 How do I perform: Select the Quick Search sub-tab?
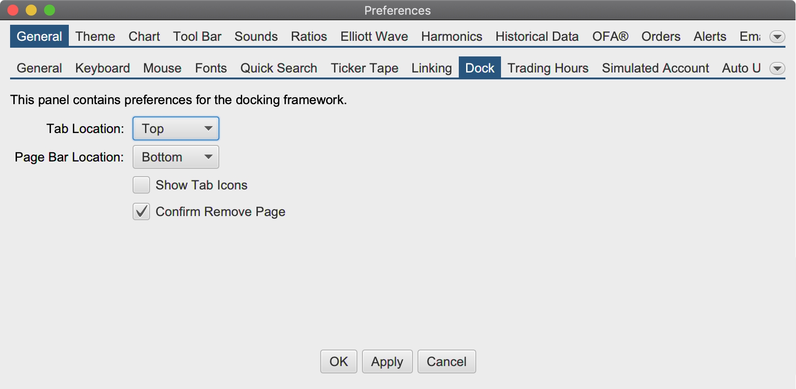tap(278, 68)
